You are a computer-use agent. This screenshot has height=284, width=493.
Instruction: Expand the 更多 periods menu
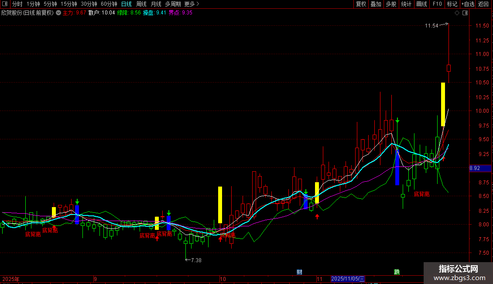pyautogui.click(x=192, y=4)
